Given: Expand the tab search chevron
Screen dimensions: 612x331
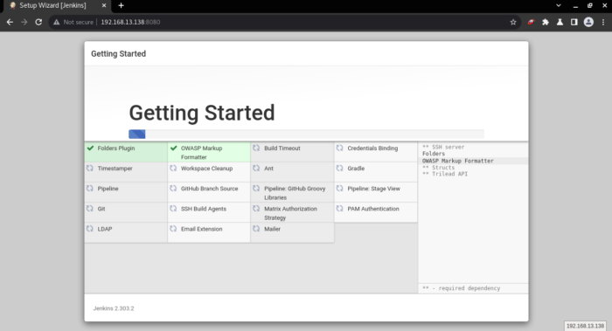Looking at the screenshot, I should point(559,5).
